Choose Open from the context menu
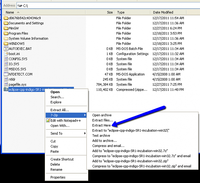This screenshot has height=183, width=200. coord(67,92)
